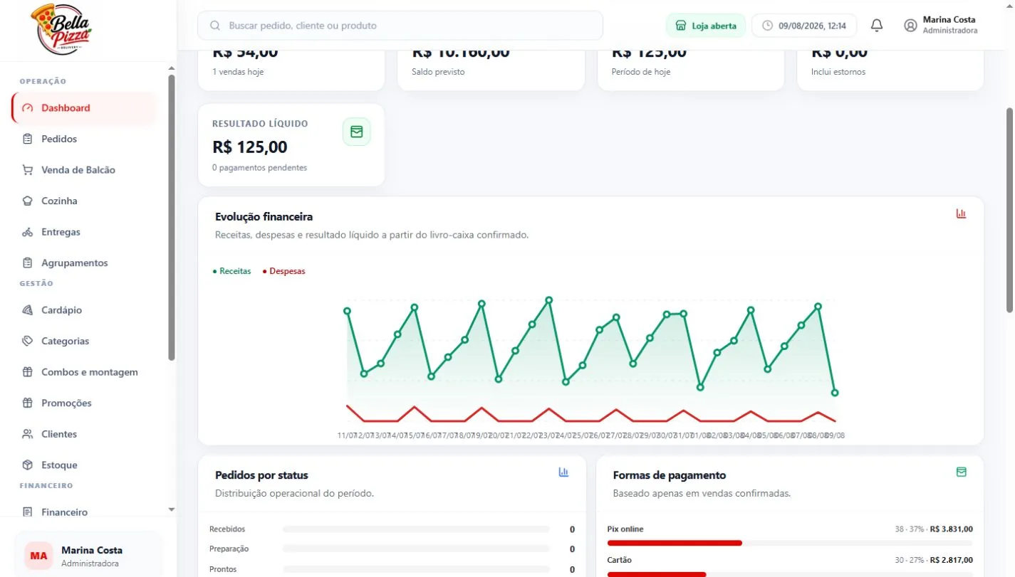This screenshot has height=577, width=1015.
Task: Click the sidebar scroll up arrow
Action: click(171, 68)
